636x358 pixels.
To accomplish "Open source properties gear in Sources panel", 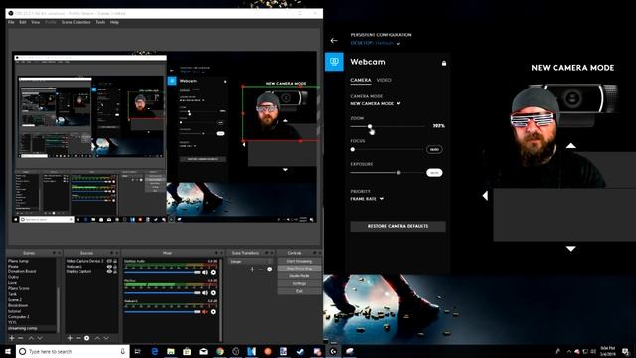I will tap(86, 338).
